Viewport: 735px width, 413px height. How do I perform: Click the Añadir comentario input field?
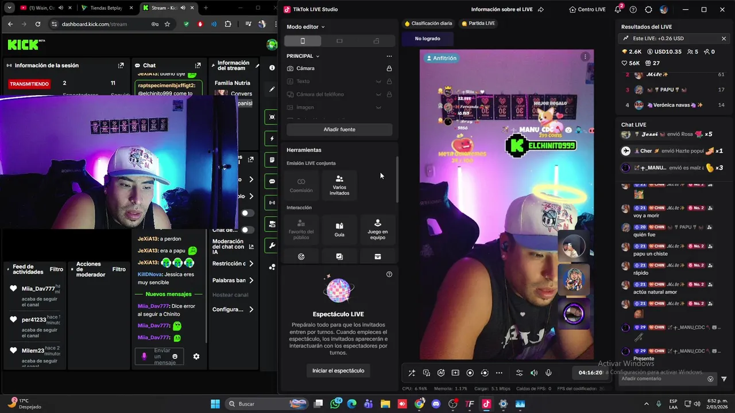coord(662,379)
